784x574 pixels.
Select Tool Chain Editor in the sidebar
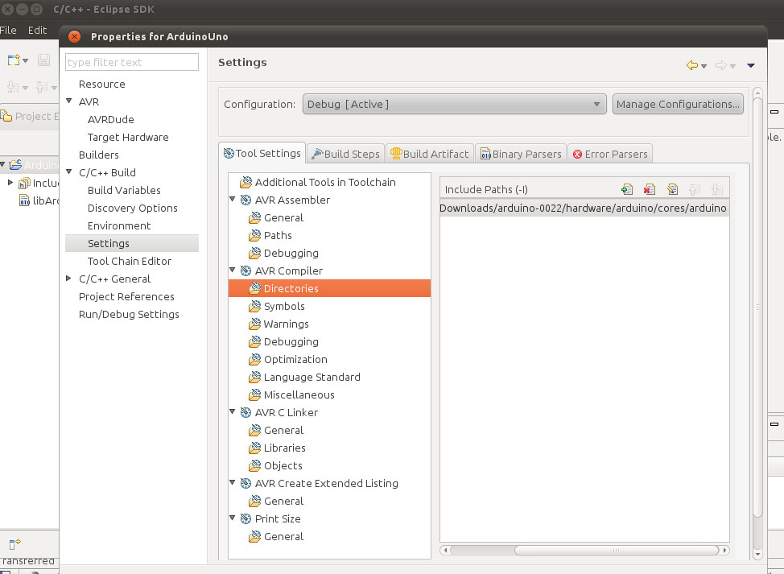coord(129,262)
